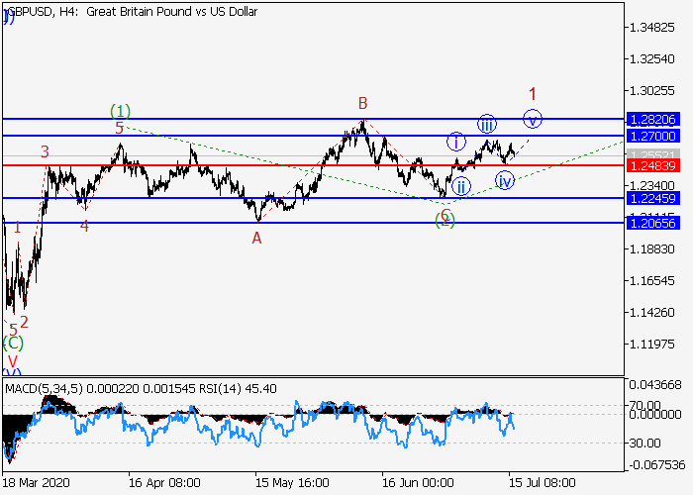Select the 1.27000 price level tag
693x495 pixels.
click(x=652, y=135)
